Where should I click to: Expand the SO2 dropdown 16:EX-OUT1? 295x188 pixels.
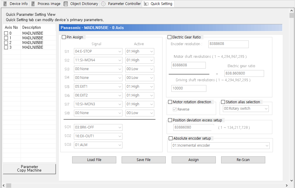tap(98, 136)
